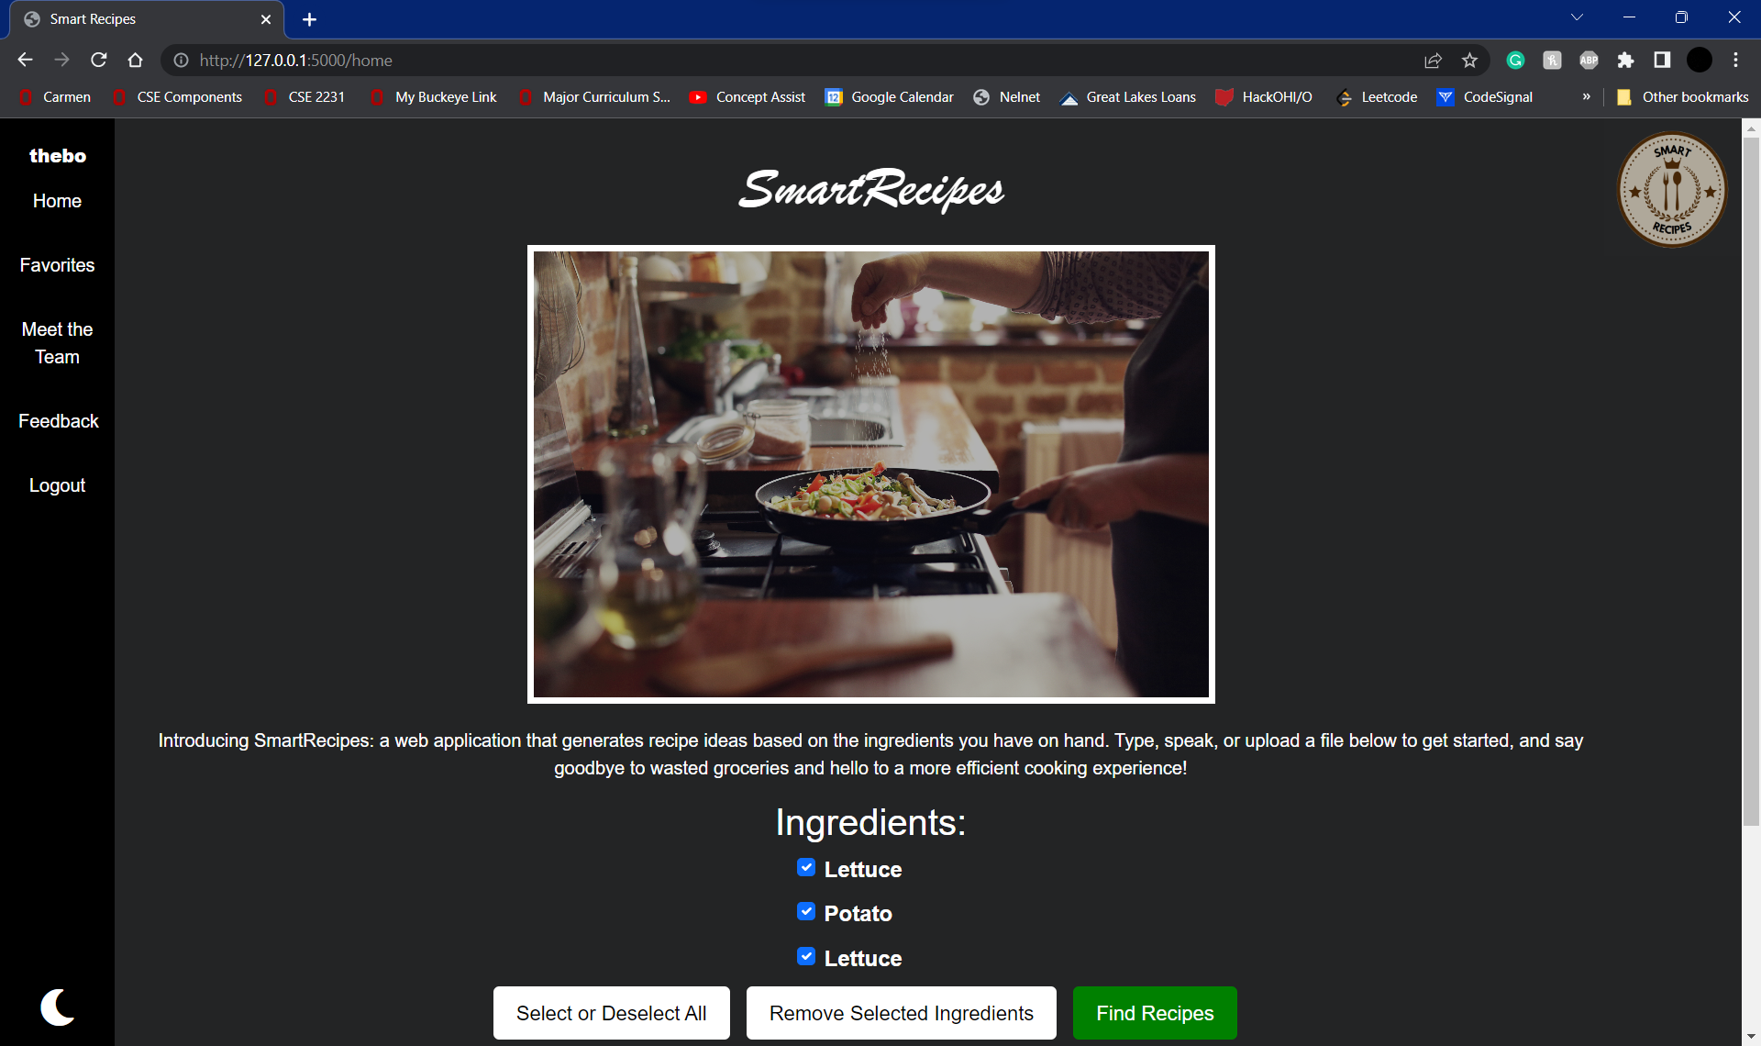Viewport: 1761px width, 1046px height.
Task: Open Favorites in the sidebar
Action: coord(57,265)
